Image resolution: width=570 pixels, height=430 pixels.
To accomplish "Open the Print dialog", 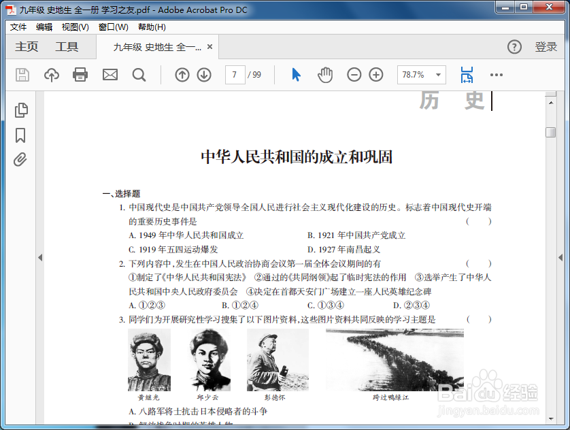I will pyautogui.click(x=80, y=75).
